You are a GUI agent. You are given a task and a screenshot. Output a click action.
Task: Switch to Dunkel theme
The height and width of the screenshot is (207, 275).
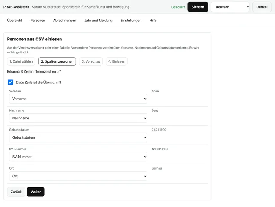262,7
